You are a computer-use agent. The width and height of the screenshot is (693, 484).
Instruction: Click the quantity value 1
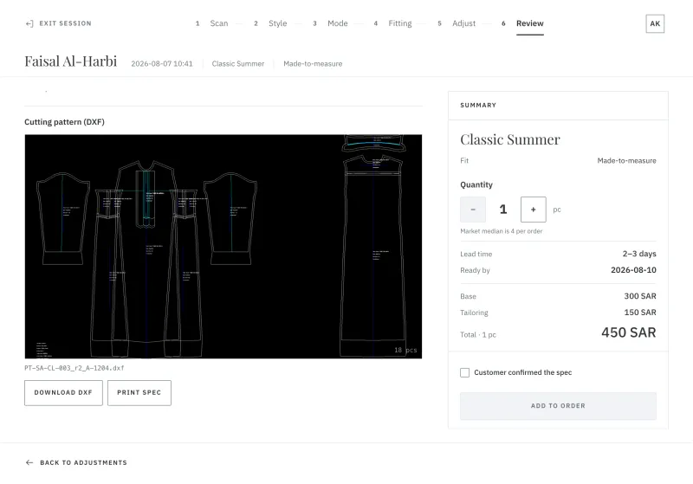click(503, 210)
